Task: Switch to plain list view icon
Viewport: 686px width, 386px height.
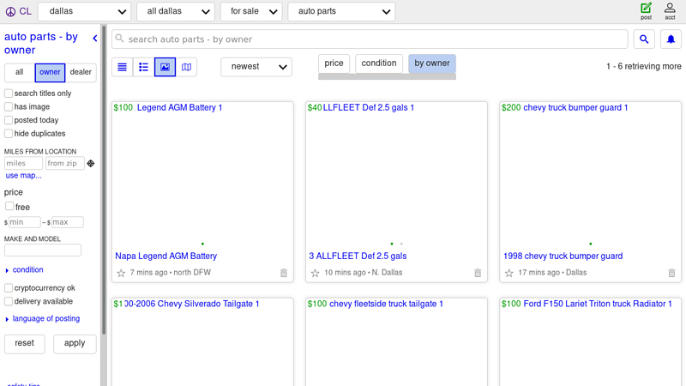Action: [122, 67]
